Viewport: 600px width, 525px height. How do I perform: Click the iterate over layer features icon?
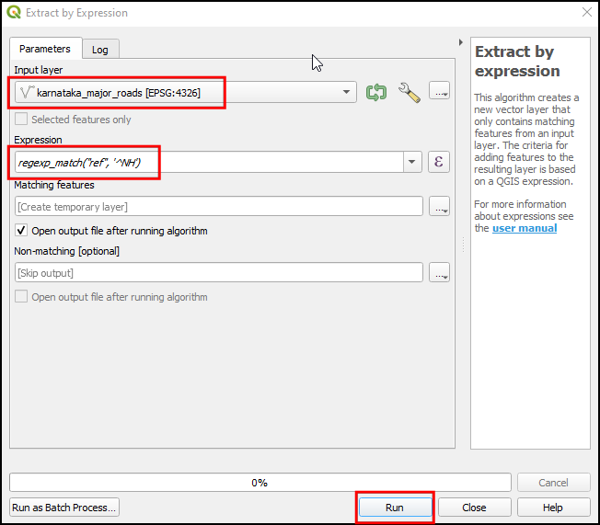(376, 92)
